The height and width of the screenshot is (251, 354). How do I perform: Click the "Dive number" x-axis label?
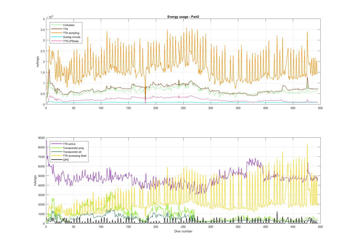click(x=183, y=231)
